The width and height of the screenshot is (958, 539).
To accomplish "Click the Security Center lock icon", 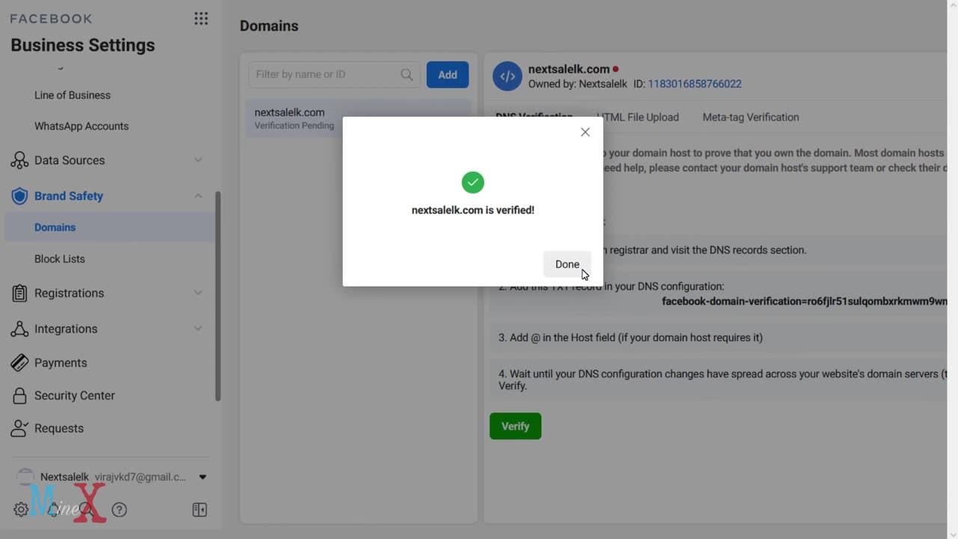I will [19, 396].
